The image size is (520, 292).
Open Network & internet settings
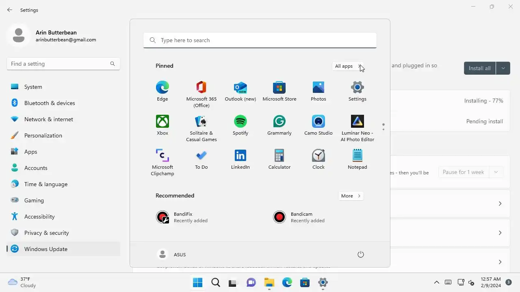coord(63,119)
